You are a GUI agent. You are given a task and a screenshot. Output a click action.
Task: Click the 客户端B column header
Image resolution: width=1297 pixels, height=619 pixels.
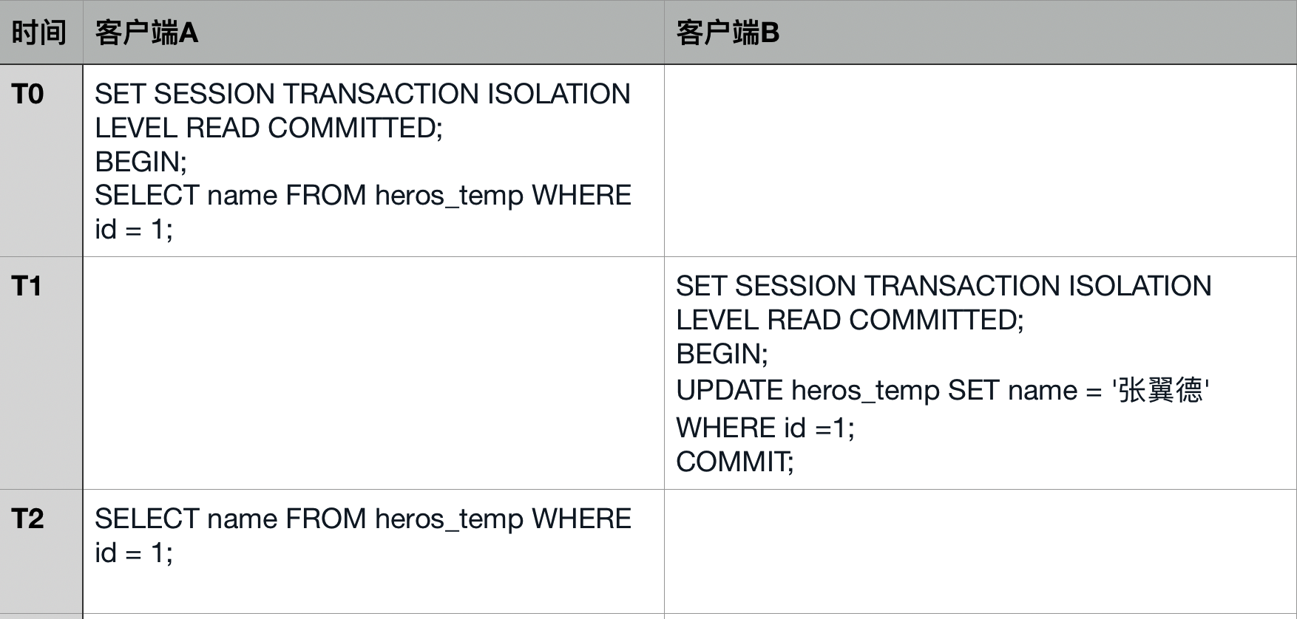click(x=728, y=33)
